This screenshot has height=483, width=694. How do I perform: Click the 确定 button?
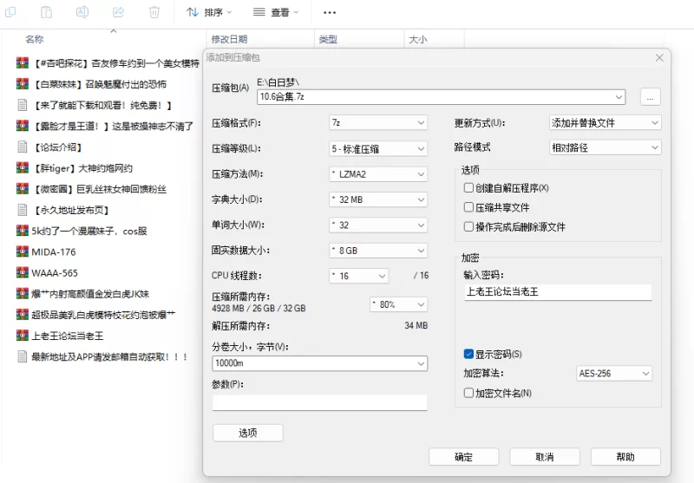(x=463, y=457)
